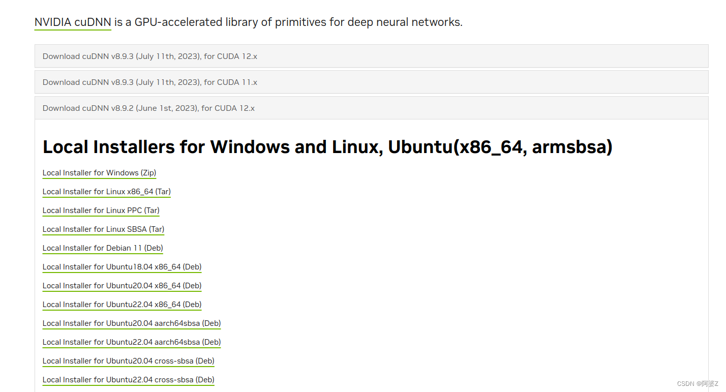The width and height of the screenshot is (726, 392).
Task: Download Local Installer for Linux x86_64 (Tar)
Action: coord(107,192)
